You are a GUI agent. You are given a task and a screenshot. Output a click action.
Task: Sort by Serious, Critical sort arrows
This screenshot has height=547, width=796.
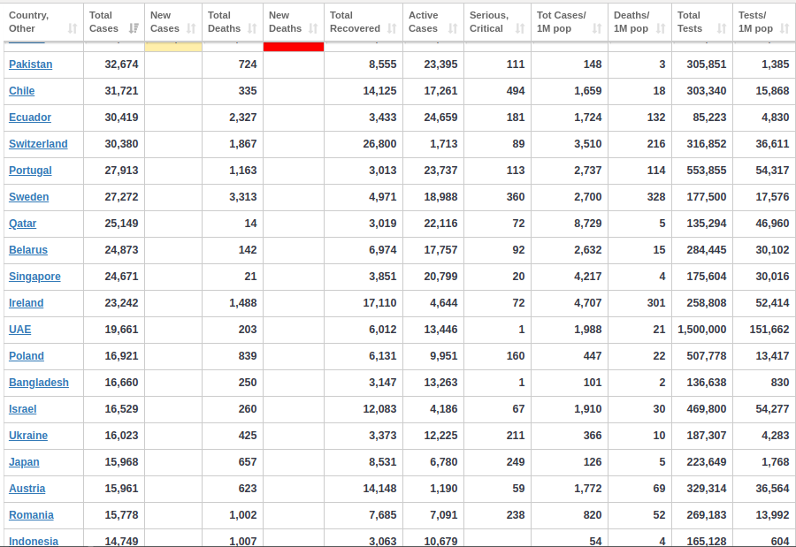520,28
